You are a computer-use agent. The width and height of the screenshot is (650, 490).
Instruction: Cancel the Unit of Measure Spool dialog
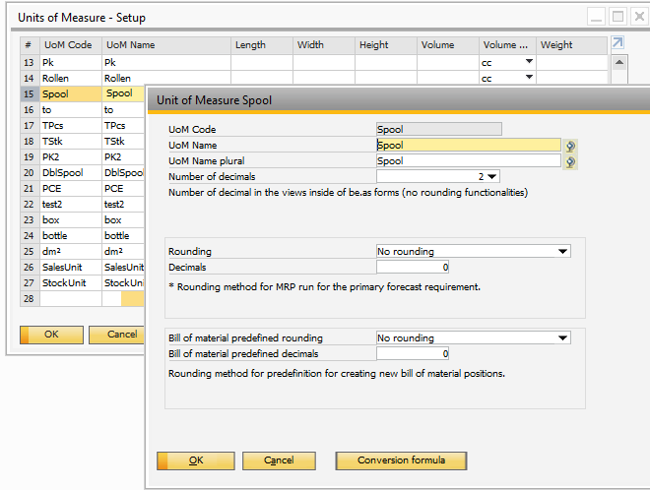tap(279, 460)
